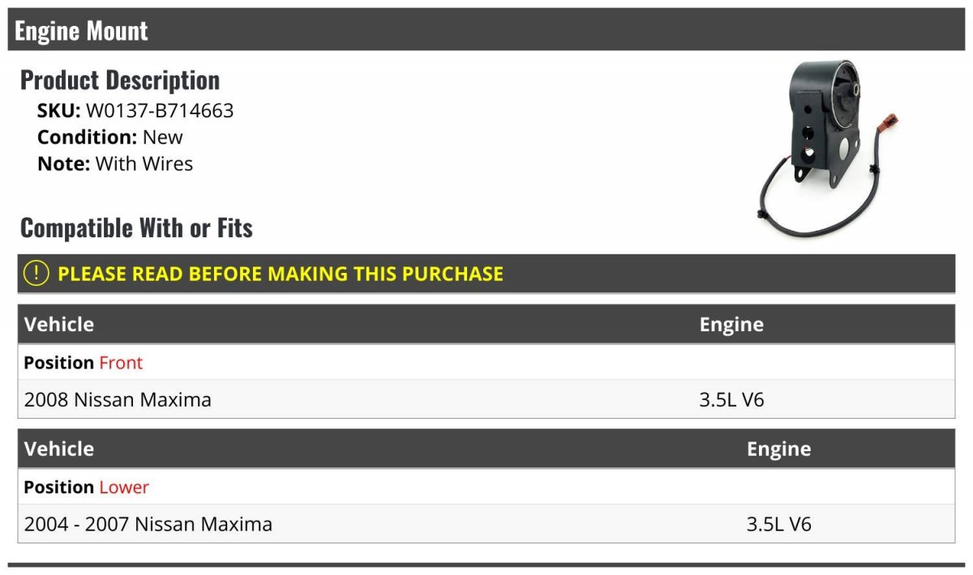Click the 3.5L V6 engine for 2004 - 2007 Maxima
Screen dimensions: 973x575
coord(778,524)
